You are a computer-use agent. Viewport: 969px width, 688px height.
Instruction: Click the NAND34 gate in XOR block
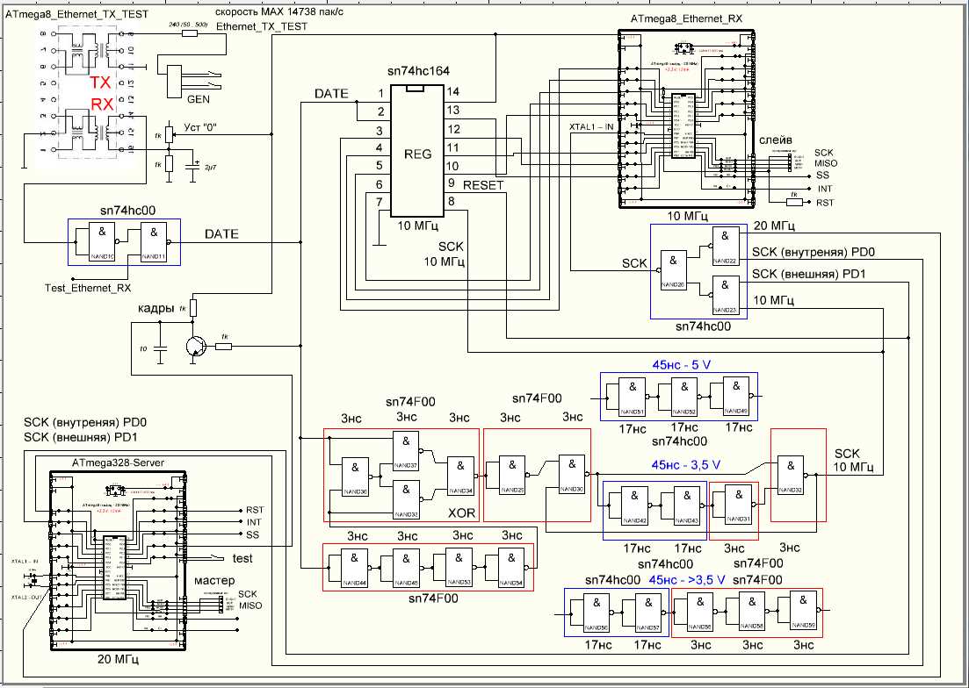click(459, 476)
